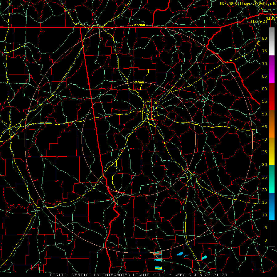Image resolution: width=277 pixels, height=277 pixels.
Task: Click the yellow and blue radar echo
Action: point(159,268)
